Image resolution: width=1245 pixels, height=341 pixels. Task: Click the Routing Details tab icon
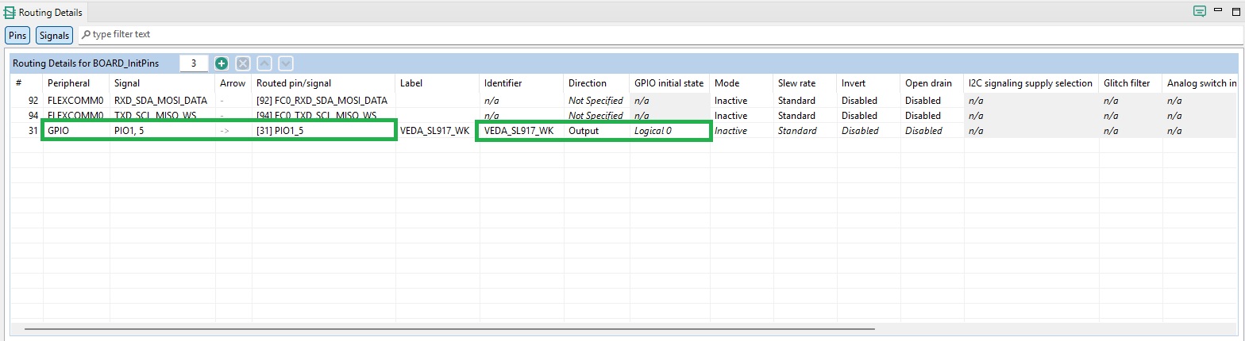10,12
